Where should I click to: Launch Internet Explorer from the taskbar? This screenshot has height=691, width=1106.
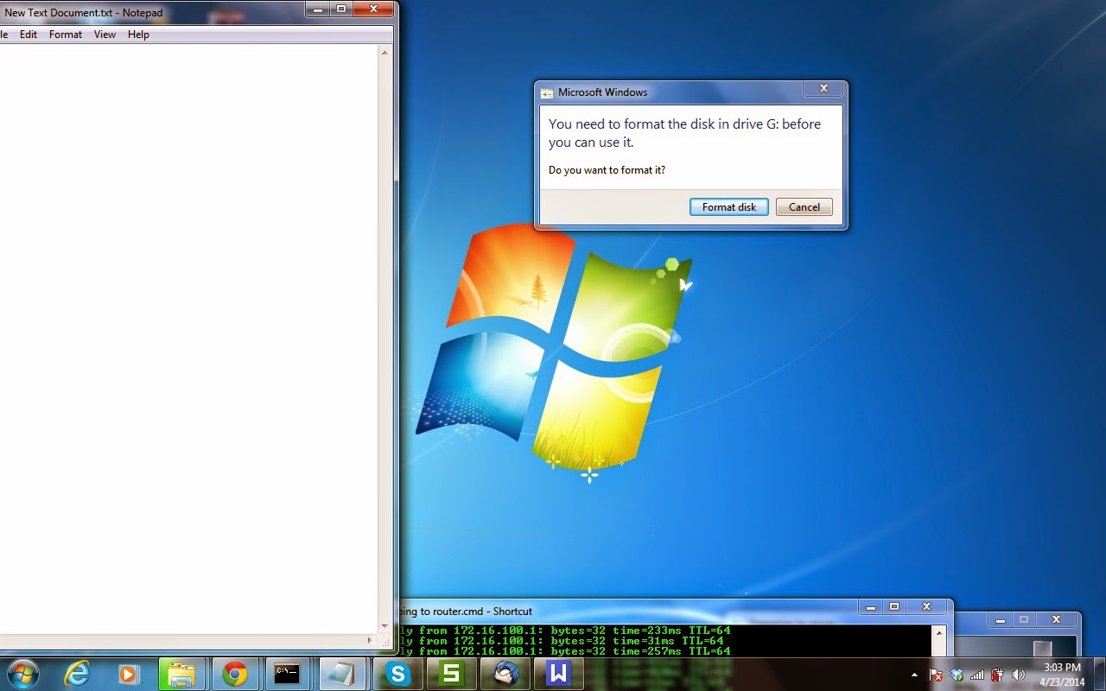(x=77, y=674)
